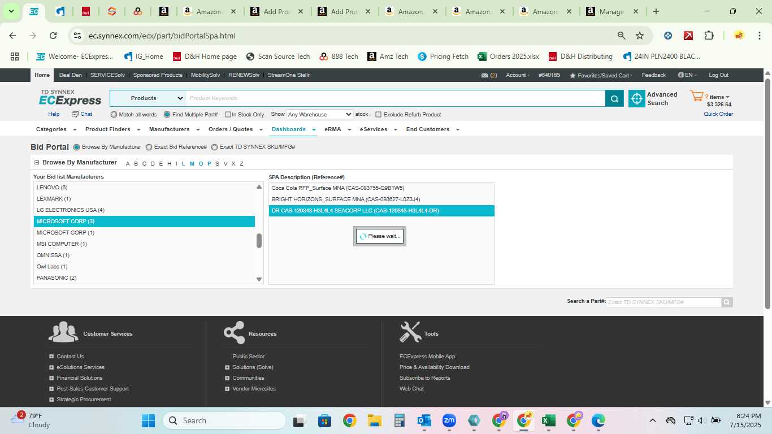Open Calculator from the taskbar

(400, 420)
